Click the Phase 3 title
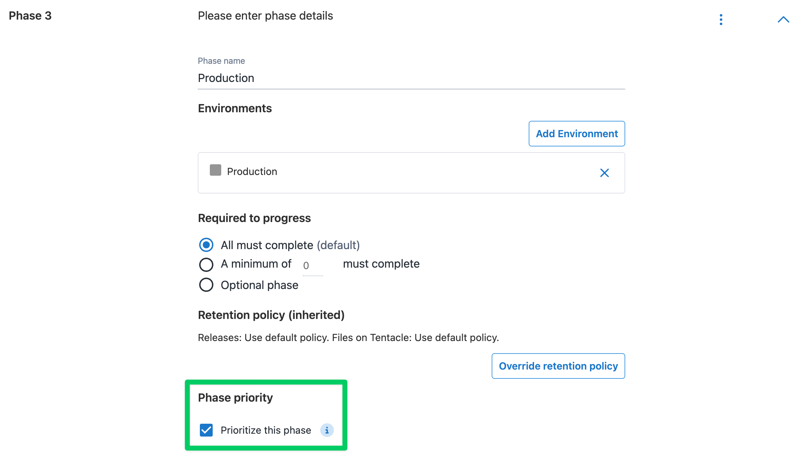This screenshot has width=803, height=459. (x=30, y=16)
